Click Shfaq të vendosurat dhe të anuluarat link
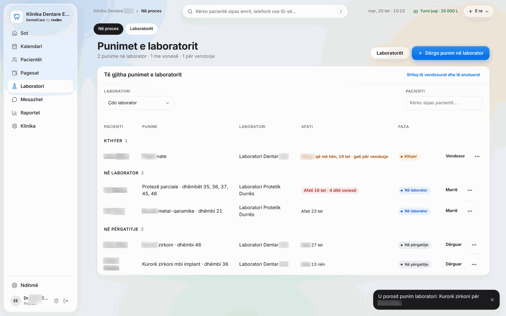Viewport: 506px width, 316px height. point(443,75)
